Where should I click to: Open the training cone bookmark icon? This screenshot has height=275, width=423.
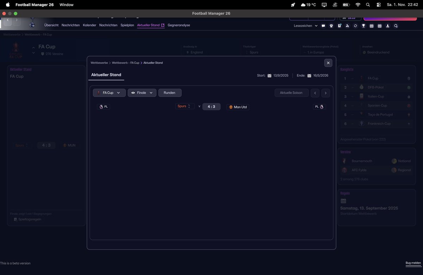pos(388,26)
